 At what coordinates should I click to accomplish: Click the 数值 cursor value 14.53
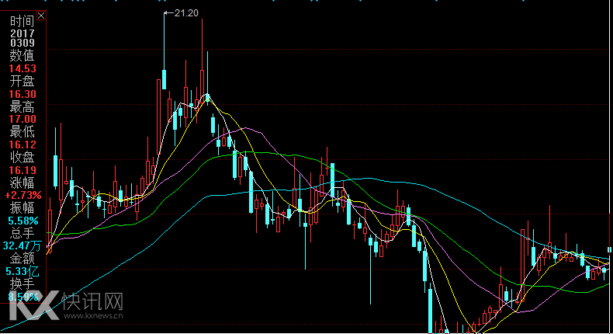click(x=23, y=68)
